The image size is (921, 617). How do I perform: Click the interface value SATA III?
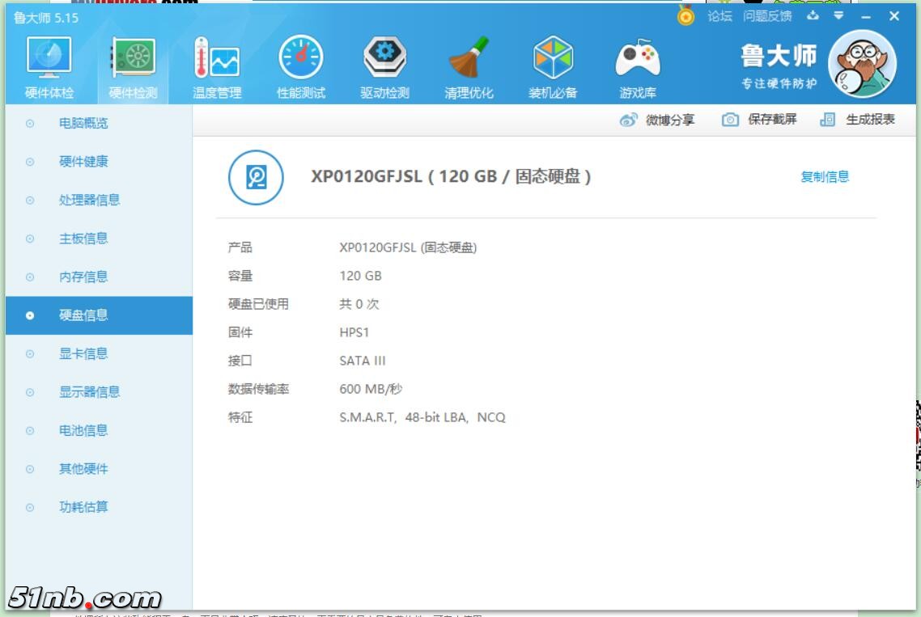point(362,361)
